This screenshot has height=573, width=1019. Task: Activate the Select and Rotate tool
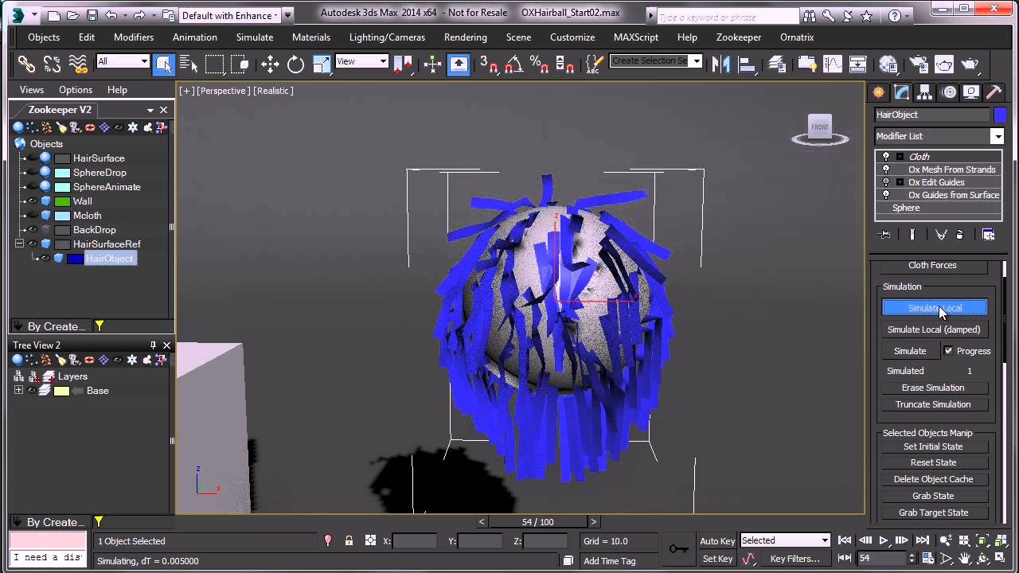coord(295,64)
